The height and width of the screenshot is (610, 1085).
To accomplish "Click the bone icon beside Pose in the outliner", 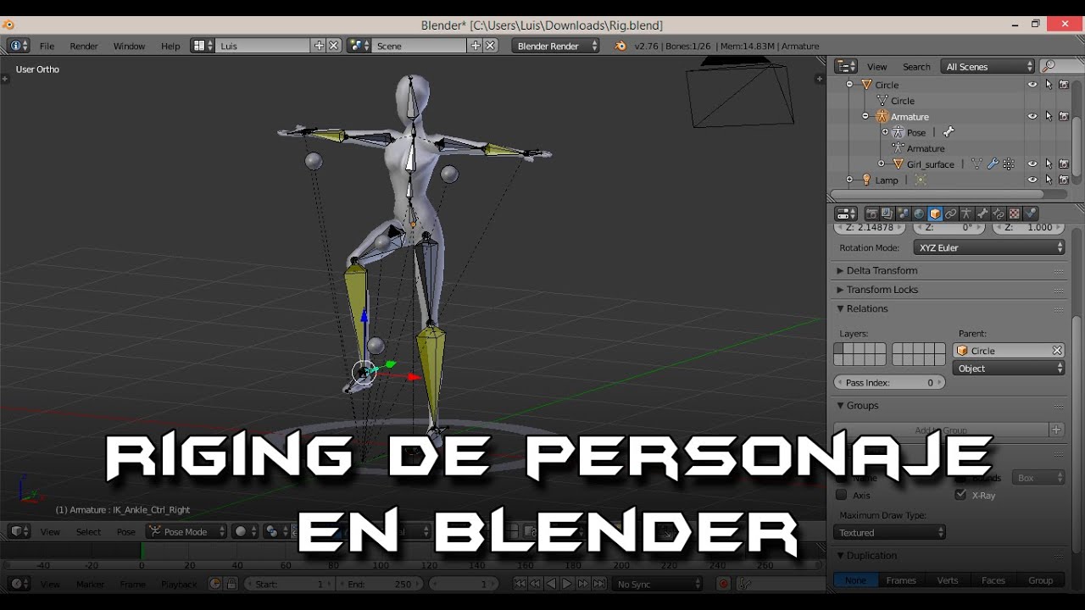I will (949, 132).
